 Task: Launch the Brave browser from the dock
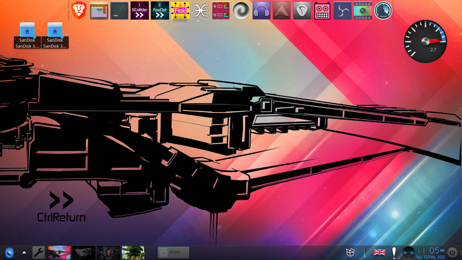[x=79, y=10]
